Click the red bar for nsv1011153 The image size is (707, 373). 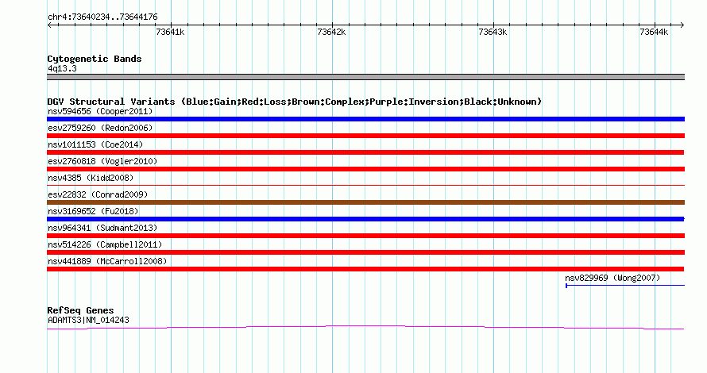pos(365,152)
